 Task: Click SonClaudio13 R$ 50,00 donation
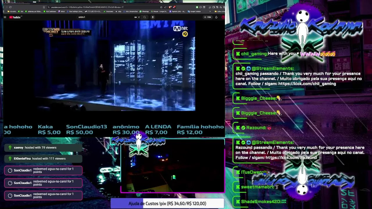[x=87, y=129]
